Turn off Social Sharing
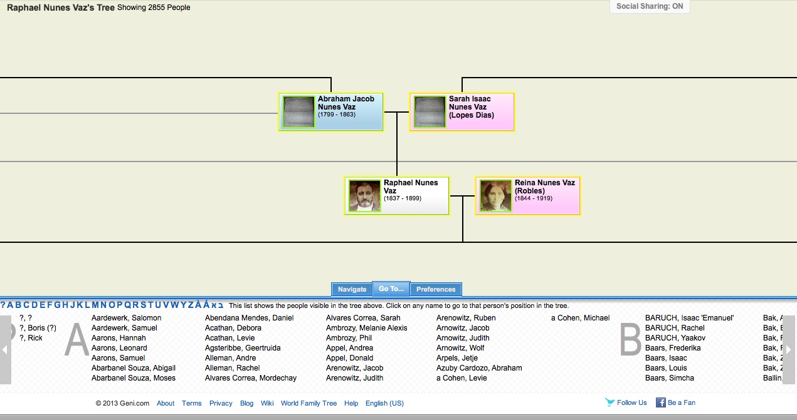The height and width of the screenshot is (420, 797). [x=649, y=6]
